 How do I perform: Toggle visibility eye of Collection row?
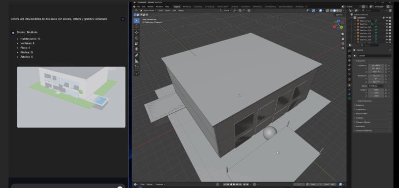(x=387, y=17)
